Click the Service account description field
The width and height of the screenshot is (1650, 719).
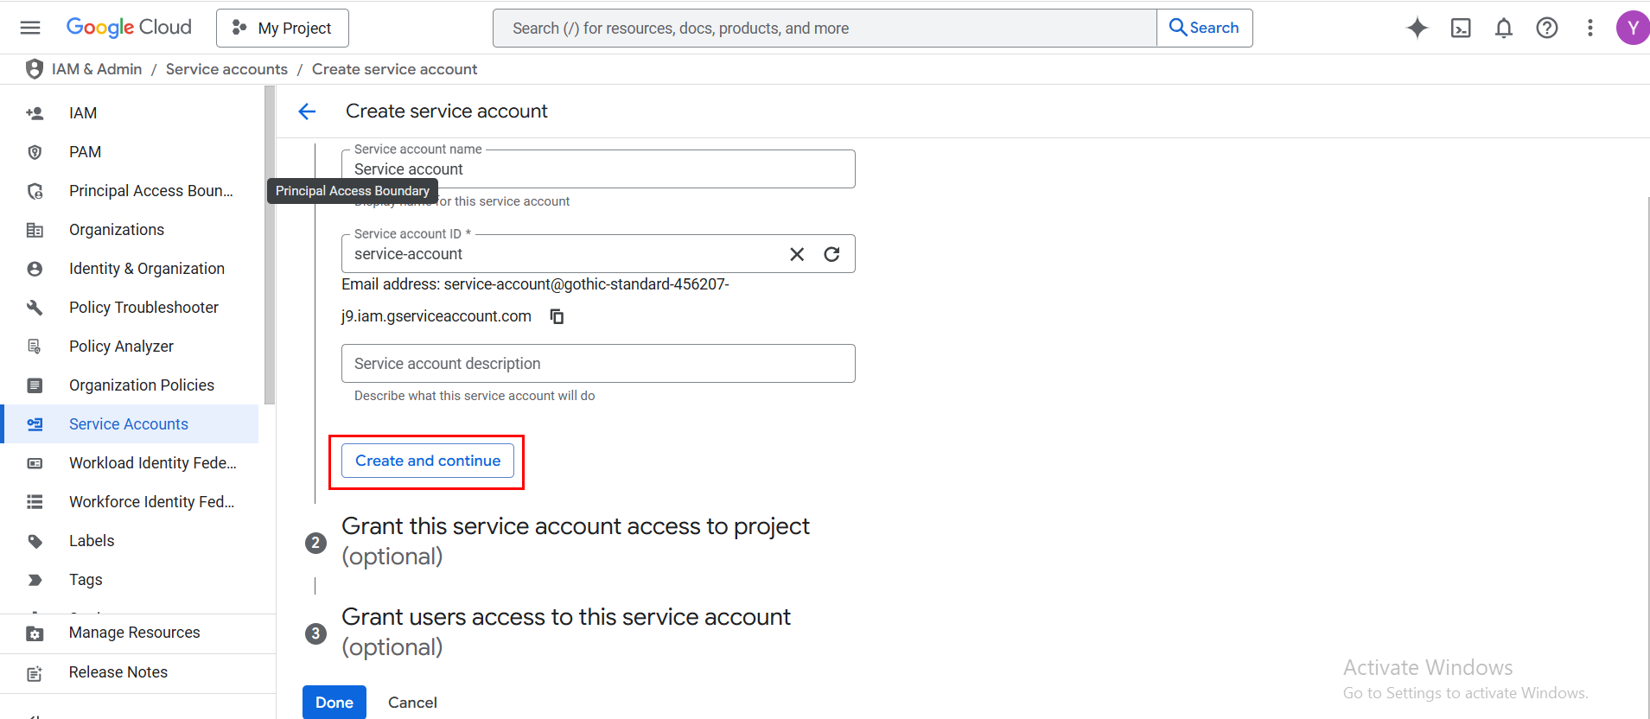[598, 364]
